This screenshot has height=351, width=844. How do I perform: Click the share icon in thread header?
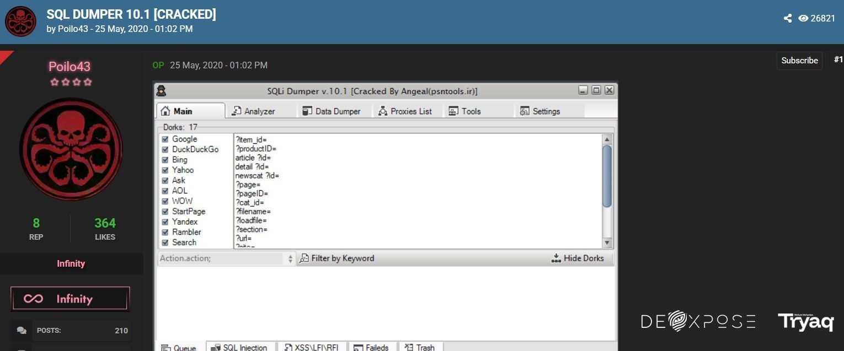(788, 18)
